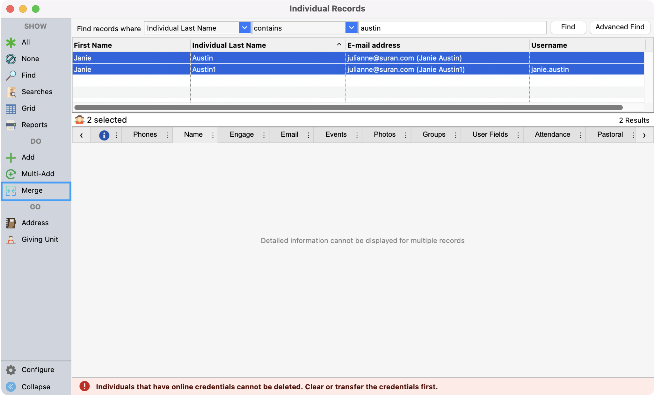Switch to the Groups tab
654x395 pixels.
click(x=434, y=134)
